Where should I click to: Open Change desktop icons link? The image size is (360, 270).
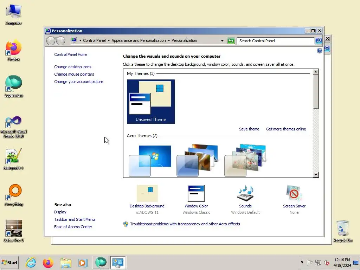tap(73, 67)
